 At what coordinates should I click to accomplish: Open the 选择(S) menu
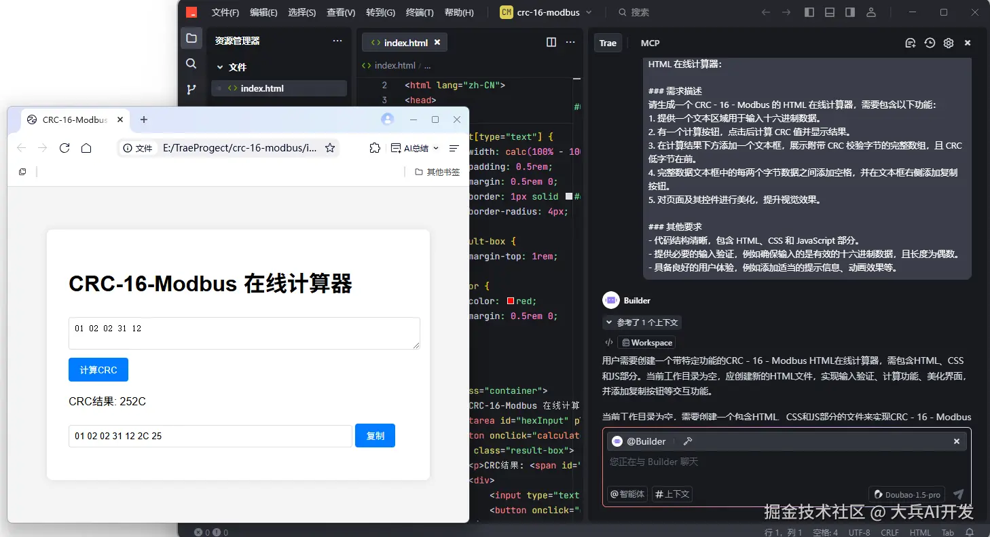click(x=302, y=12)
